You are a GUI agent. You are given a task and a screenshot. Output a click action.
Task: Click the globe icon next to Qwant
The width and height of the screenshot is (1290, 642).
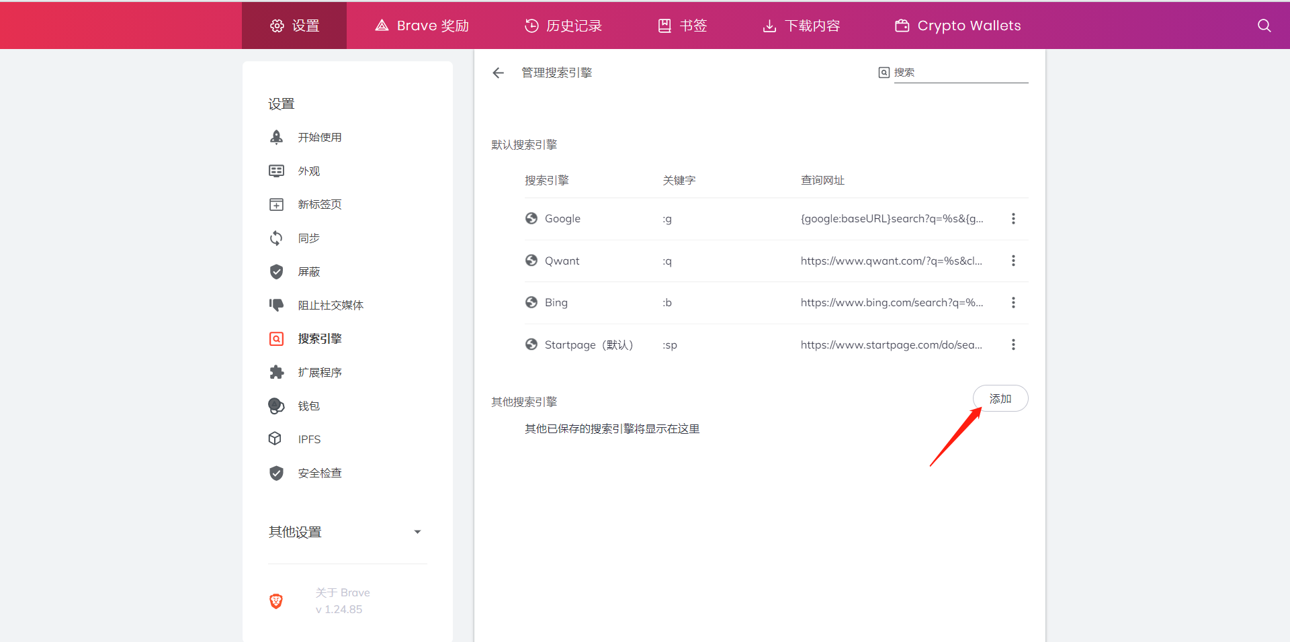coord(531,261)
